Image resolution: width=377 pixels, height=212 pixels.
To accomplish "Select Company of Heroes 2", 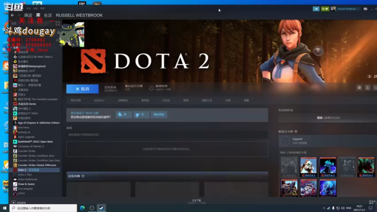I will pos(31,146).
